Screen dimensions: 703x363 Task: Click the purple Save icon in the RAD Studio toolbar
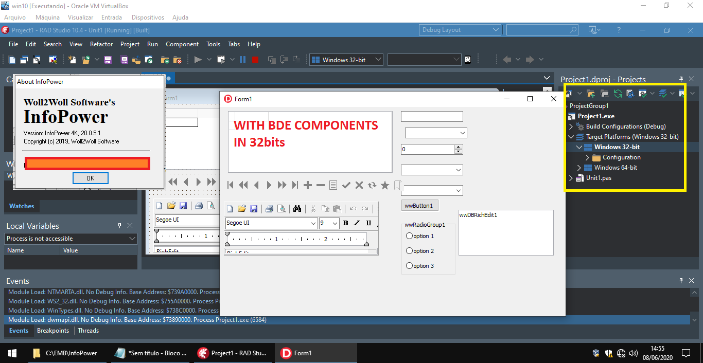pyautogui.click(x=108, y=60)
